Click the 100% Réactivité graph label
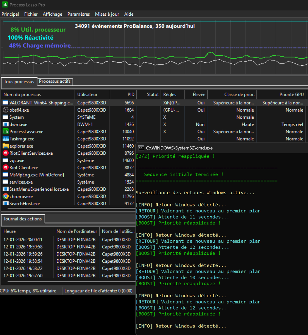Image resolution: width=308 pixels, height=335 pixels. pos(30,37)
